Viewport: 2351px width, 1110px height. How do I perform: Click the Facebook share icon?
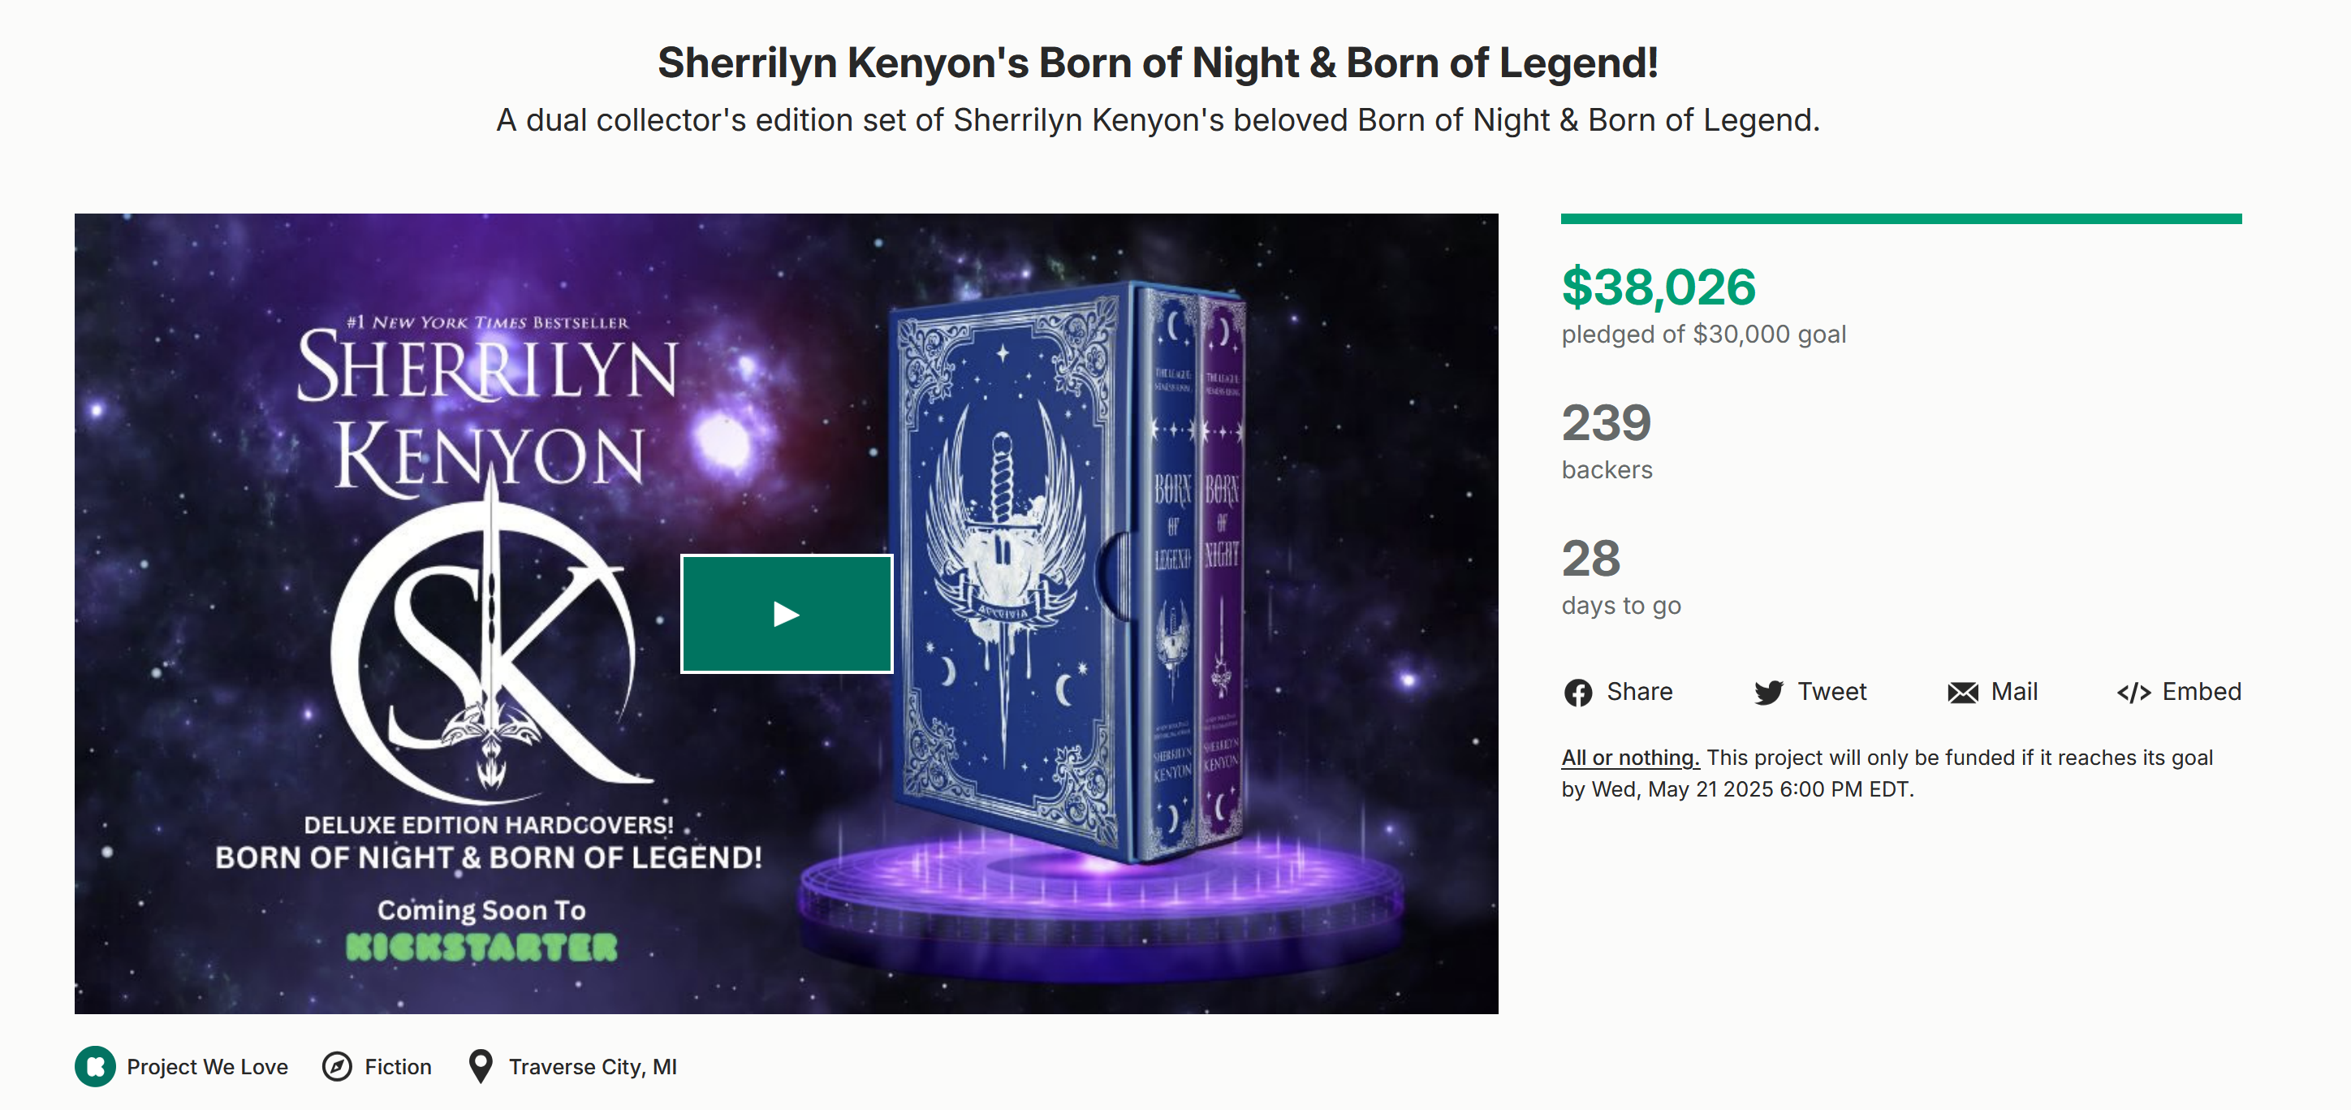click(1578, 693)
